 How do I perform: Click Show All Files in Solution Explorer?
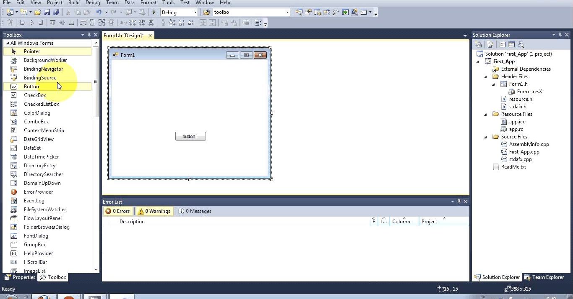pyautogui.click(x=490, y=44)
